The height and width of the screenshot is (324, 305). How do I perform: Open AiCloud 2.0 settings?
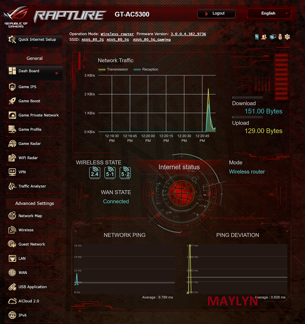29,301
